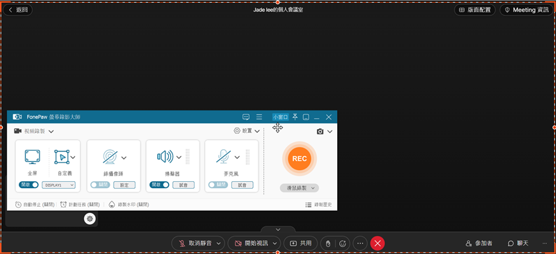556x254 pixels.
Task: Open the more options ellipsis in meeting bar
Action: (x=360, y=244)
